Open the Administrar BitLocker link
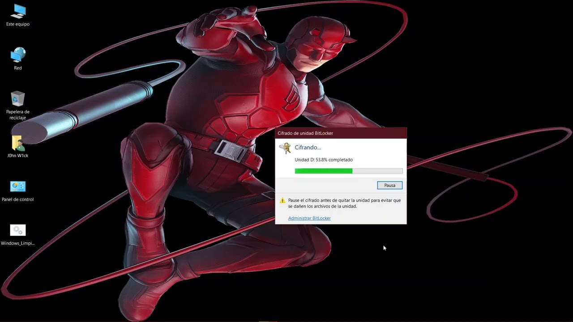 coord(309,218)
